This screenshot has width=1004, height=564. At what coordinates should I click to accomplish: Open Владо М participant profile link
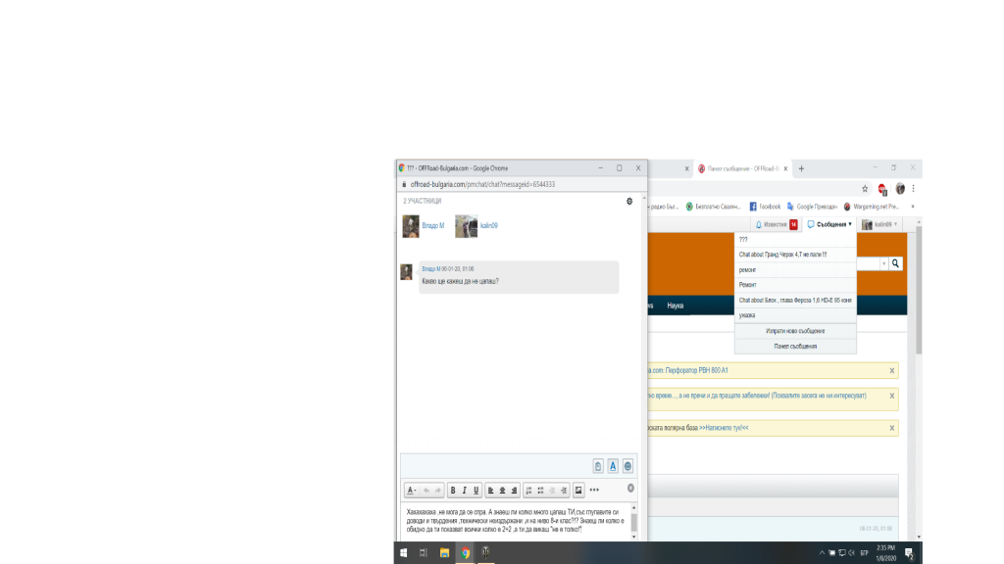click(x=432, y=226)
